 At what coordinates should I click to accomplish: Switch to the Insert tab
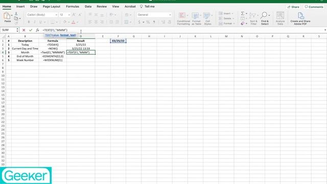point(20,7)
